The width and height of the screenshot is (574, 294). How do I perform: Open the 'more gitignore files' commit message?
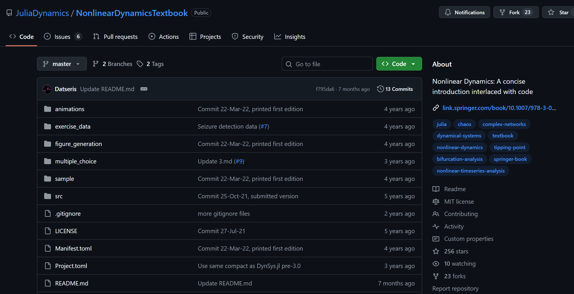[x=224, y=213]
